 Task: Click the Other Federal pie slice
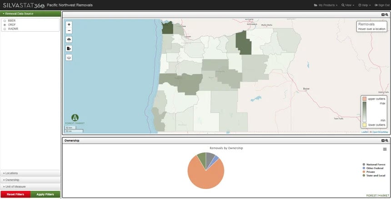click(216, 160)
